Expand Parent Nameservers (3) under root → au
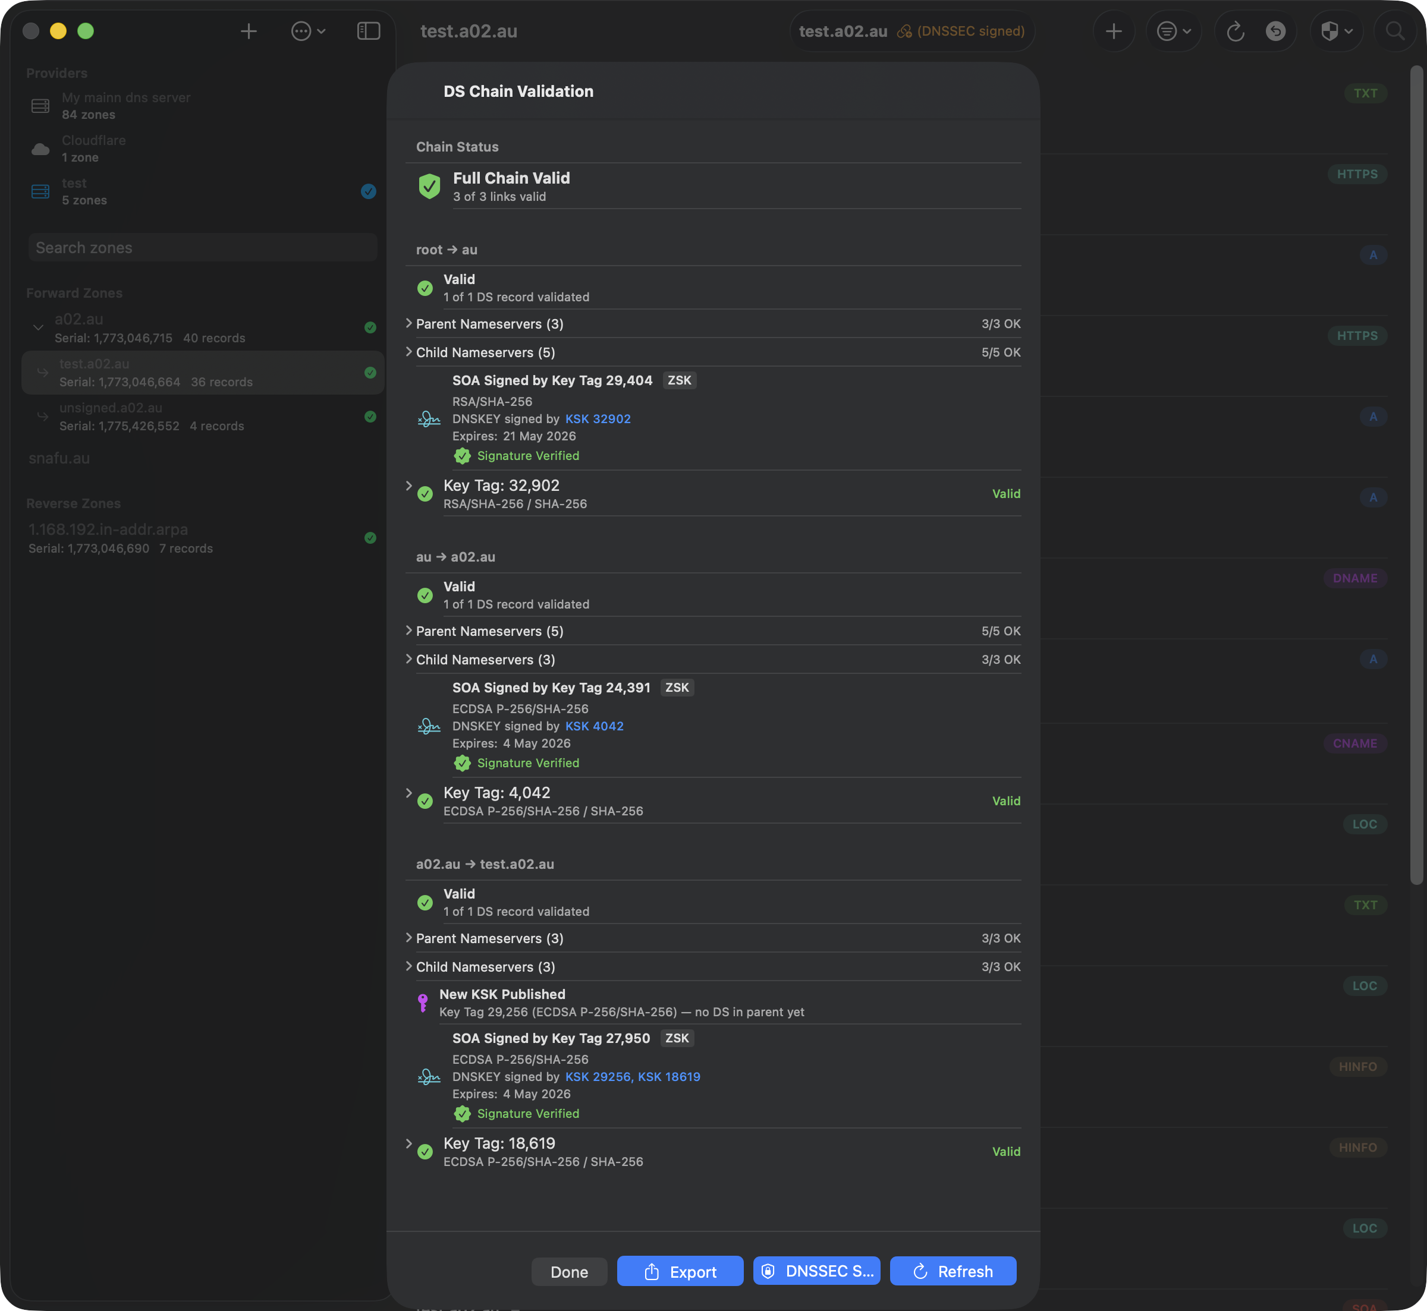The height and width of the screenshot is (1311, 1427). pos(408,323)
